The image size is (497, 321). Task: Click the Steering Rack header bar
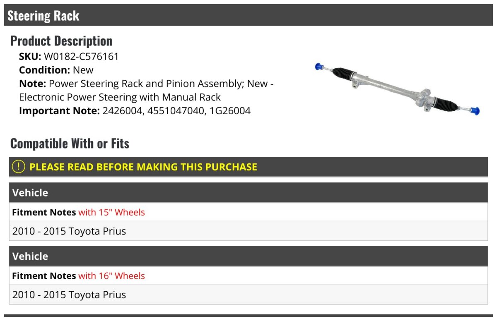248,15
